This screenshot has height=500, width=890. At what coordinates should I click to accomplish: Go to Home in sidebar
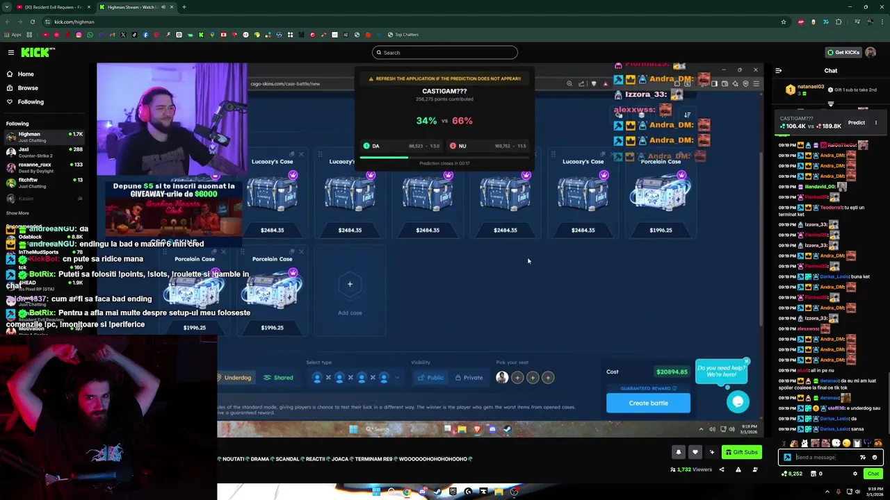(x=26, y=74)
